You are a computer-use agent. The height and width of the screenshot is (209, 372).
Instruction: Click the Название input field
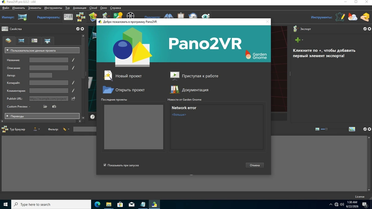pyautogui.click(x=49, y=60)
